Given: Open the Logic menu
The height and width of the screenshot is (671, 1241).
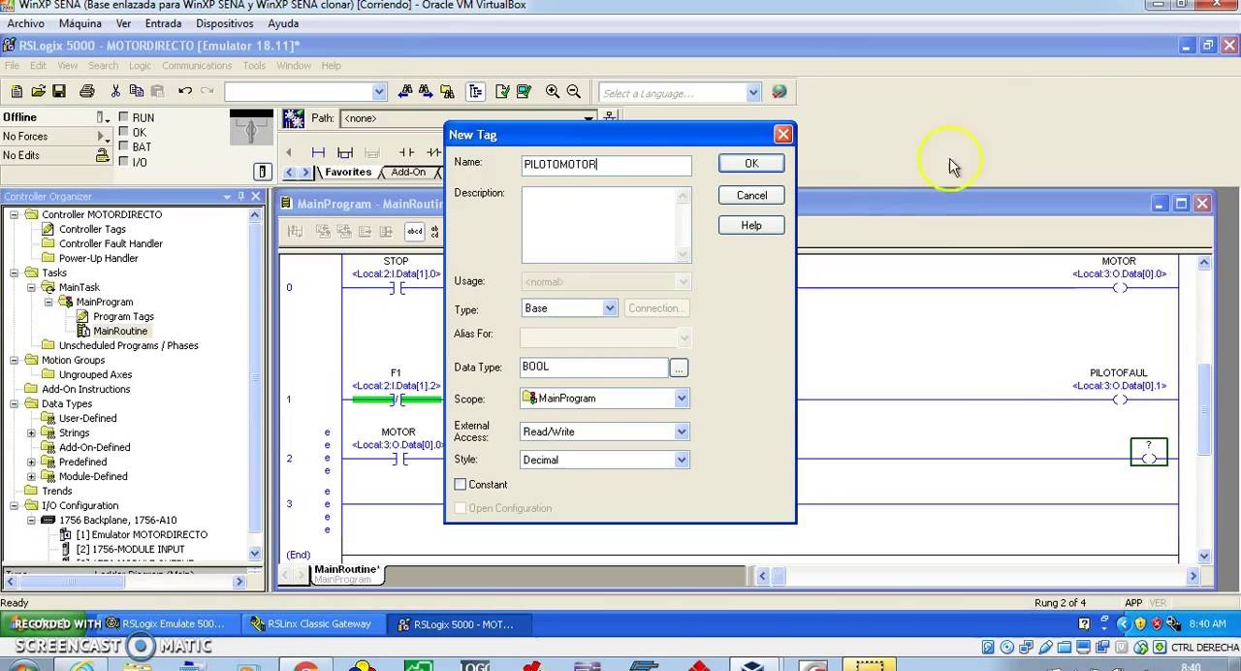Looking at the screenshot, I should click(140, 66).
